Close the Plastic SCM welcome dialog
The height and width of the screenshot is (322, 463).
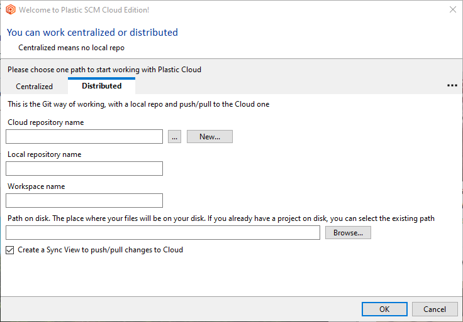coord(452,10)
